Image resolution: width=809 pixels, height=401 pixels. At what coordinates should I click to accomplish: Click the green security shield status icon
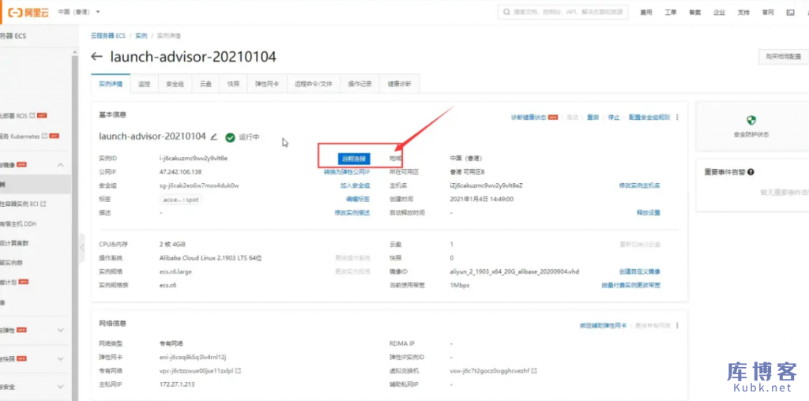(751, 121)
